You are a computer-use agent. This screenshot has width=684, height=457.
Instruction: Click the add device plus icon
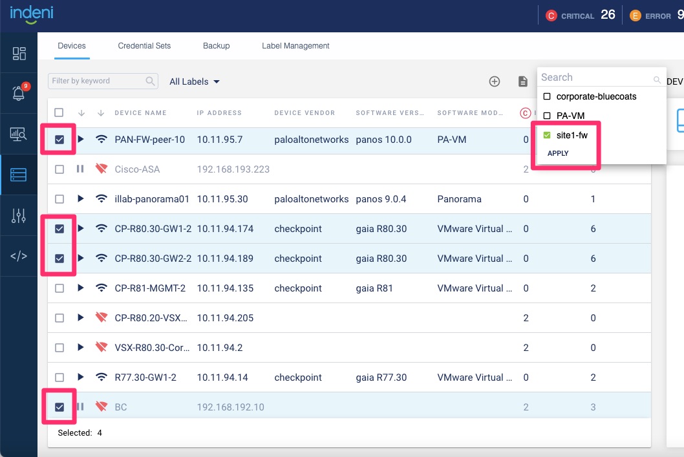(x=495, y=81)
